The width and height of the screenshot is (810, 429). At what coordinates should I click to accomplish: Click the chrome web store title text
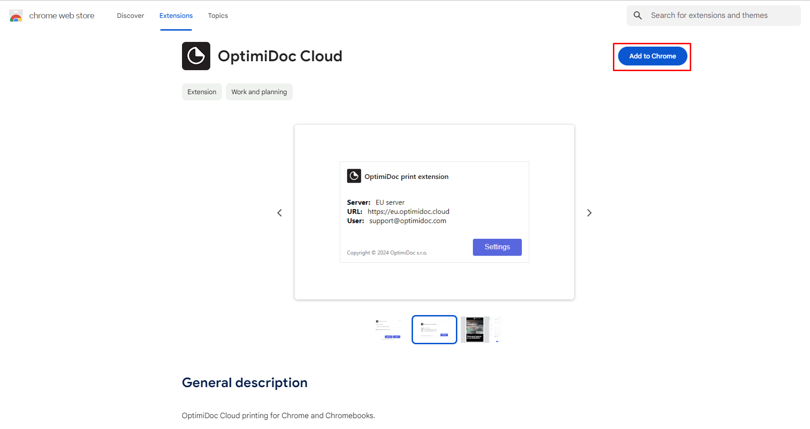62,16
